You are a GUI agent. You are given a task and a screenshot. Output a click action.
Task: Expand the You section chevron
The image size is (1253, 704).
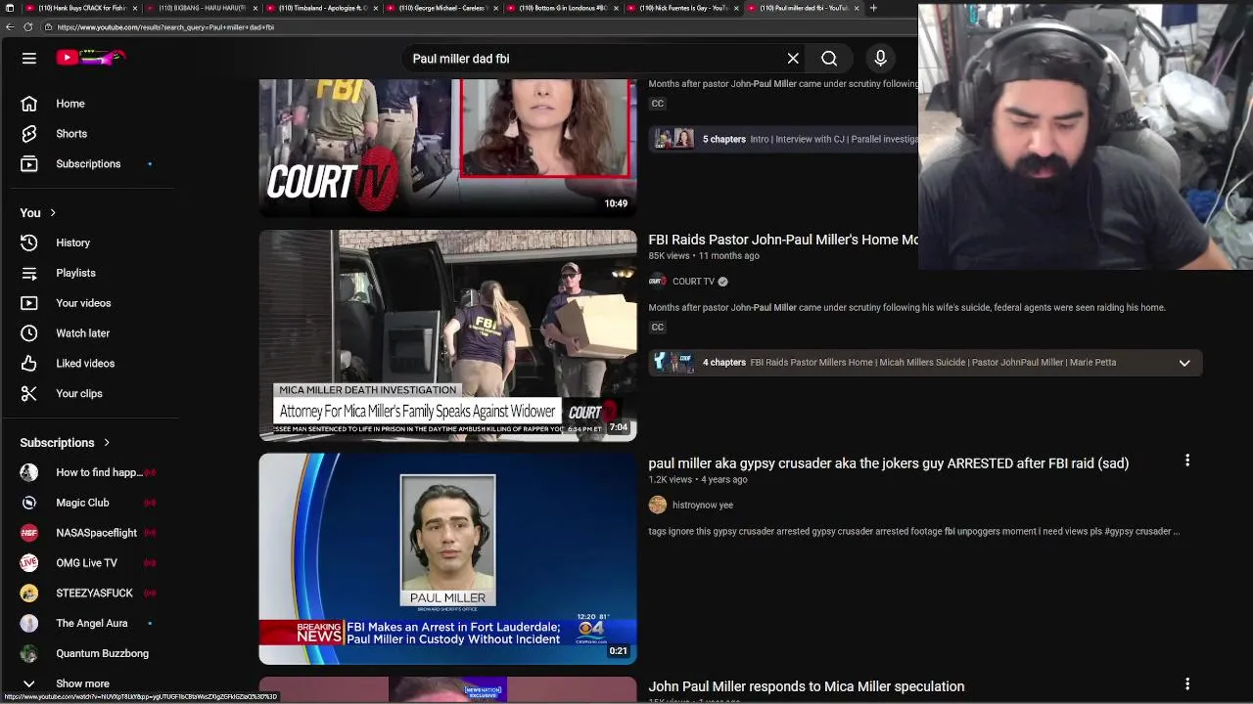pos(53,213)
